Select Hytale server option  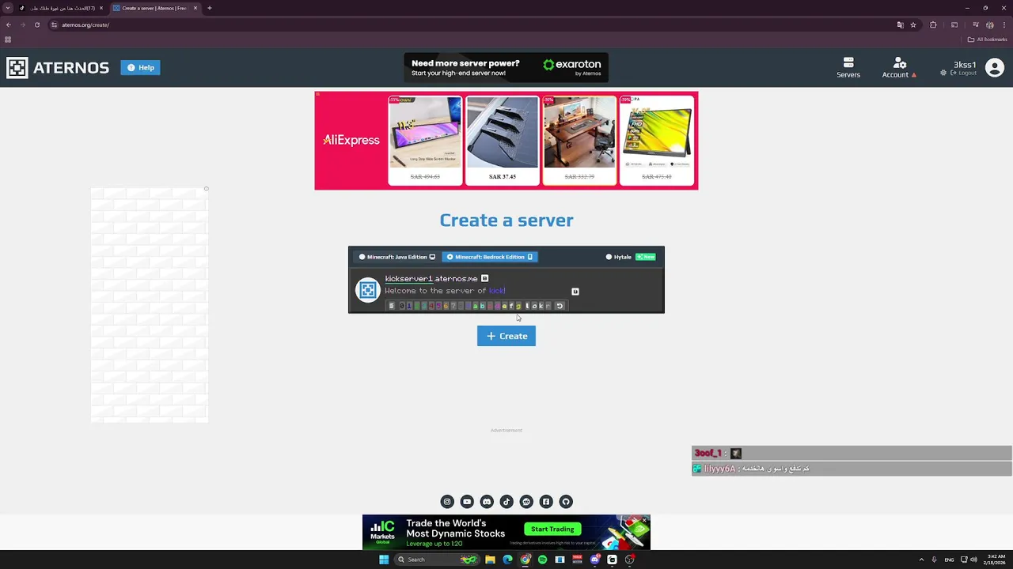(631, 257)
